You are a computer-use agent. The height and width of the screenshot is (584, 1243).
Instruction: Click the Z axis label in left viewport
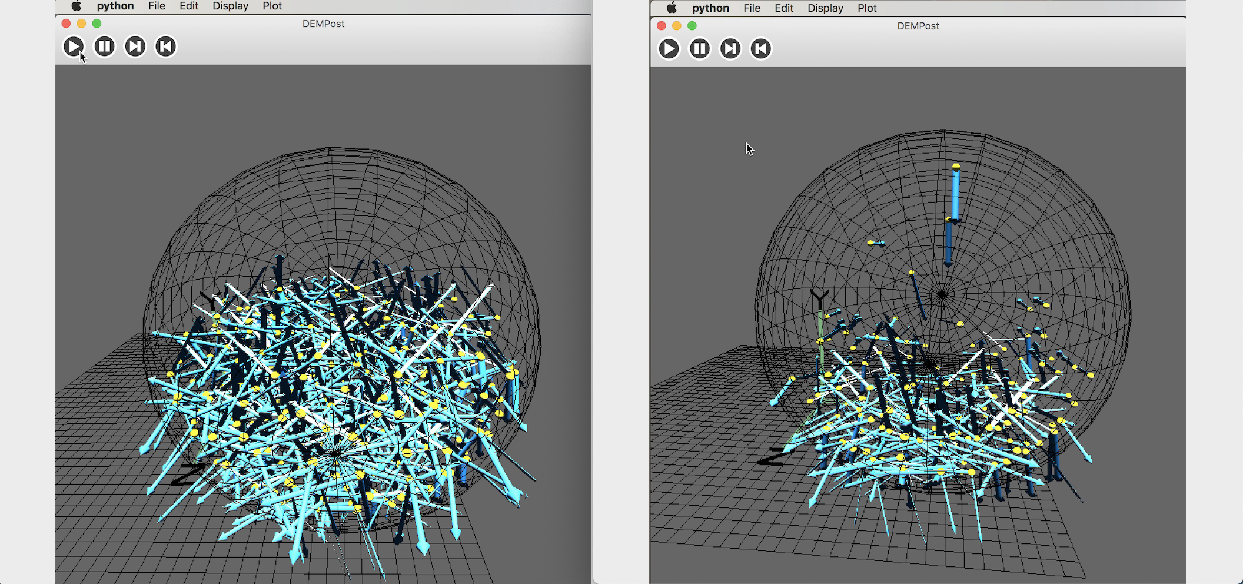(x=188, y=474)
